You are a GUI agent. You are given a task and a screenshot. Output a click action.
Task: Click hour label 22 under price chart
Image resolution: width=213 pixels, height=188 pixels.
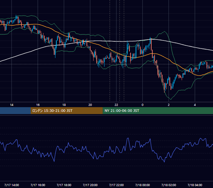click(117, 105)
